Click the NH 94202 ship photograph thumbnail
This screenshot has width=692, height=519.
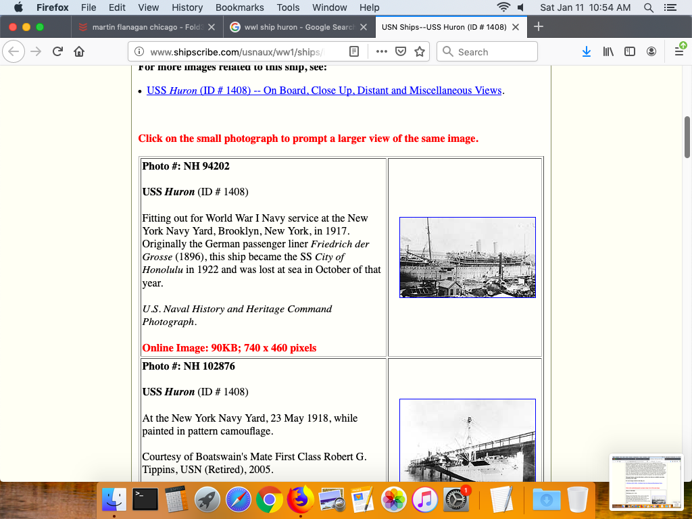[x=467, y=257]
